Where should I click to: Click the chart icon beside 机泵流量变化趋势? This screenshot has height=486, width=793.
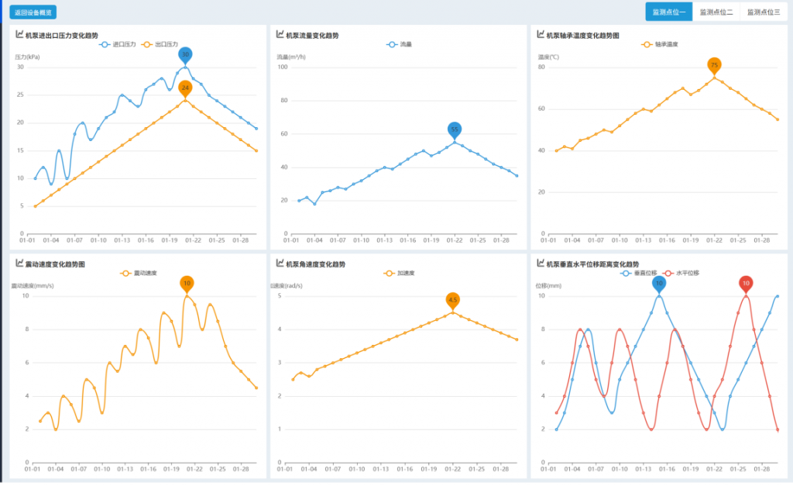pos(280,34)
